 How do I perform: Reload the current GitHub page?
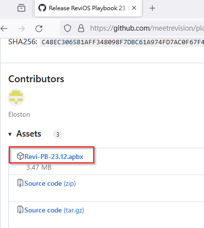coord(39,29)
